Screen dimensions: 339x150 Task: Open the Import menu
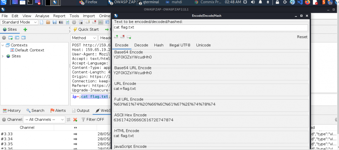tap(89, 16)
